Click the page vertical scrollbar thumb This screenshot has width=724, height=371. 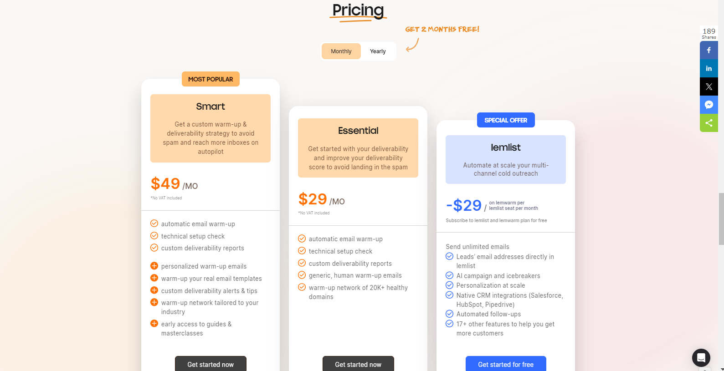tap(721, 219)
